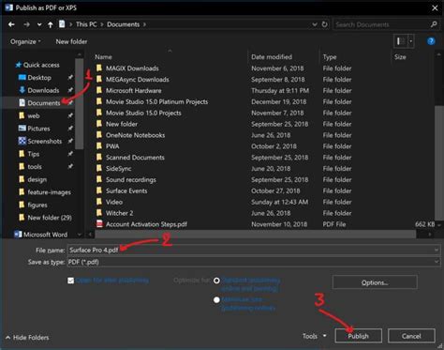Open the Tips folder in sidebar
Viewport: 444px width, 350px height.
coord(29,154)
